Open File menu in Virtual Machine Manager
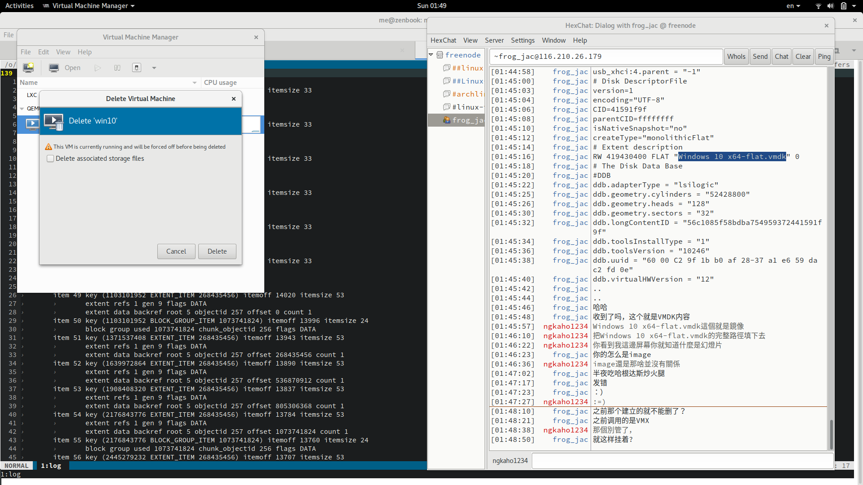 pyautogui.click(x=26, y=52)
